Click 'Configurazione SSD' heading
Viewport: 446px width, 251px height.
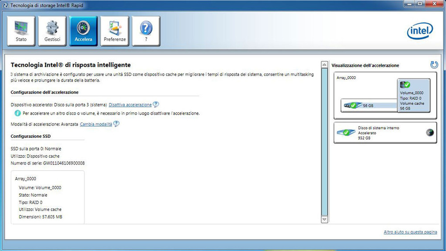click(31, 136)
